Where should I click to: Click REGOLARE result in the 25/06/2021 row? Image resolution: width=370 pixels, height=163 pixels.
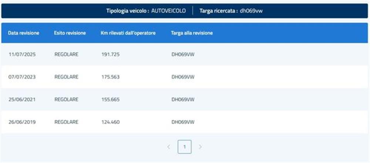pos(66,100)
